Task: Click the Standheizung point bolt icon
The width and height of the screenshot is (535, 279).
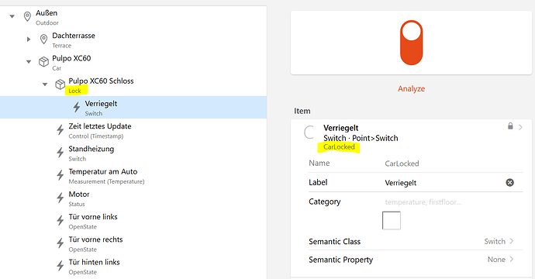Action: coord(60,153)
